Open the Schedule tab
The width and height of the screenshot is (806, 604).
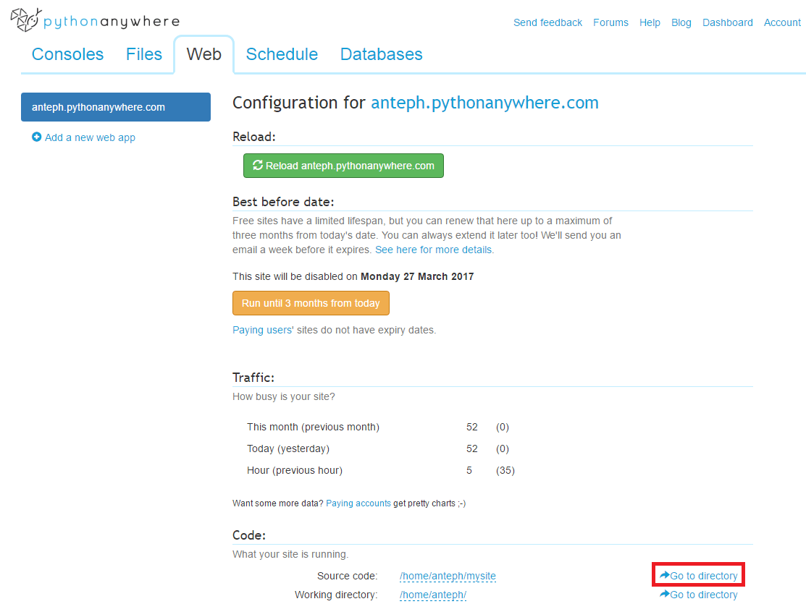[282, 54]
